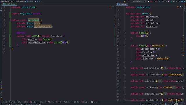Image resolution: width=186 pixels, height=105 pixels.
Task: Click the Git push arrow icon
Action: 171,1
